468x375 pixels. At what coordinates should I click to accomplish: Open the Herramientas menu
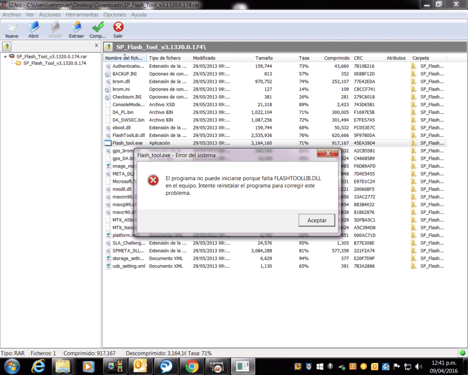tap(82, 15)
